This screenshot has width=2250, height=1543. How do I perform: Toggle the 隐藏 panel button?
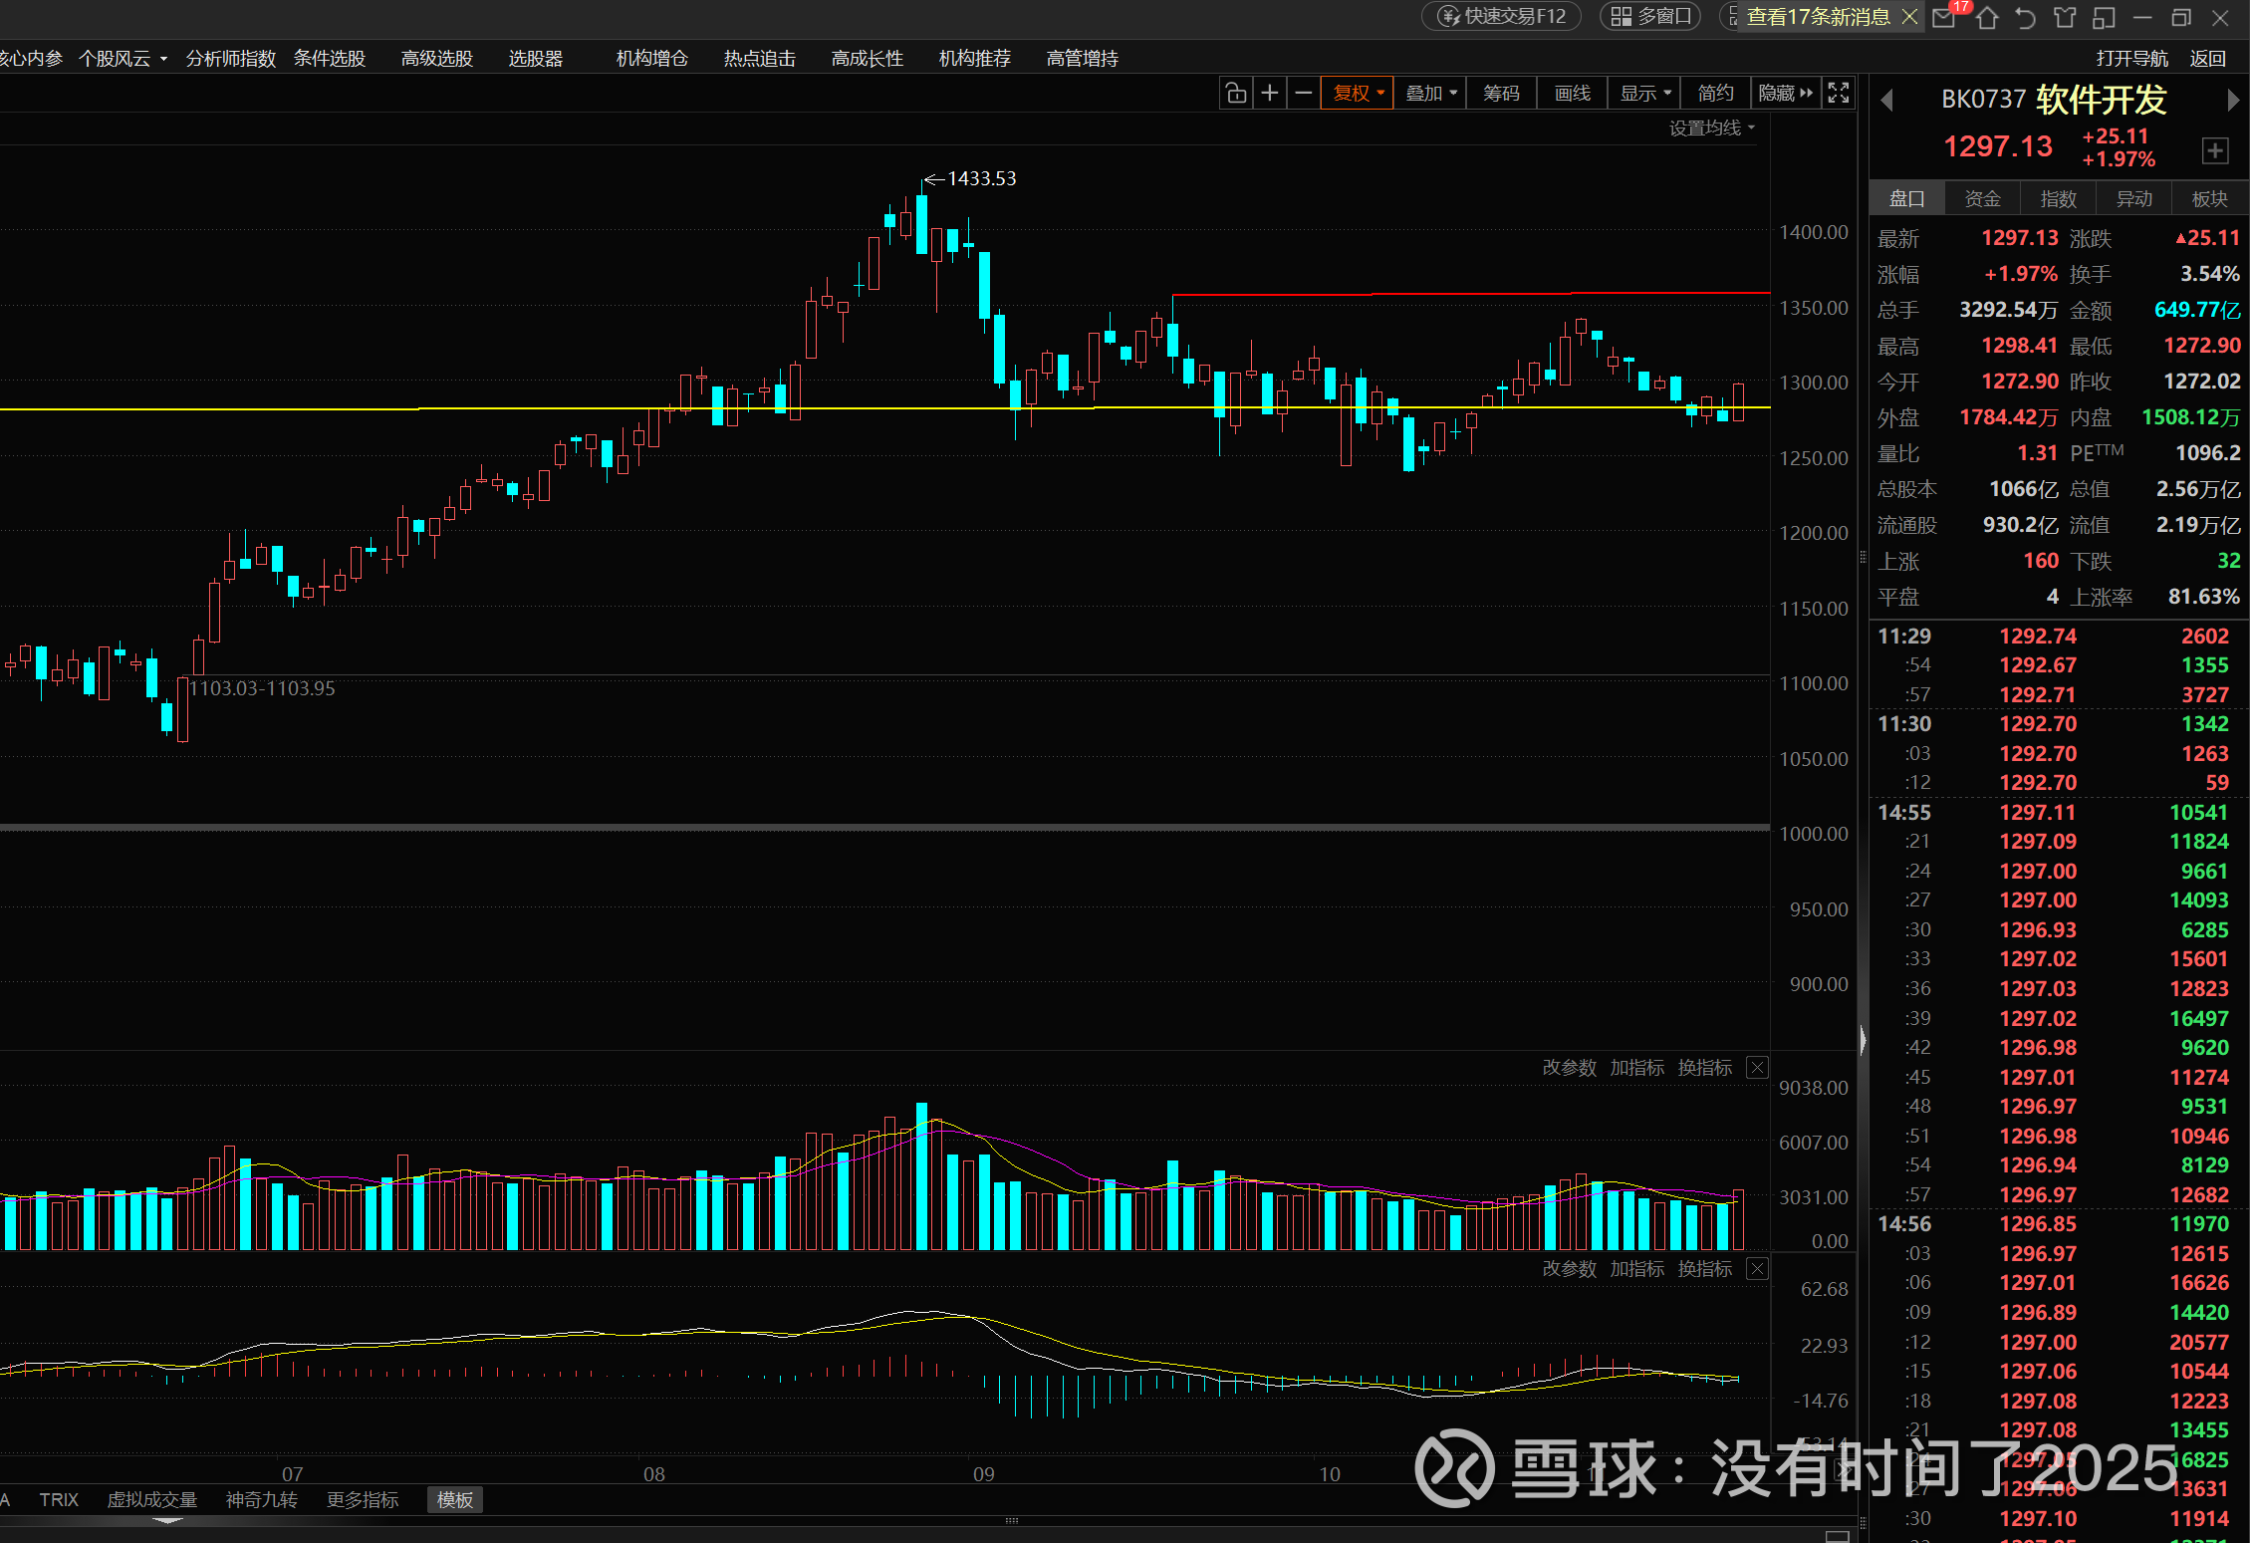1786,93
